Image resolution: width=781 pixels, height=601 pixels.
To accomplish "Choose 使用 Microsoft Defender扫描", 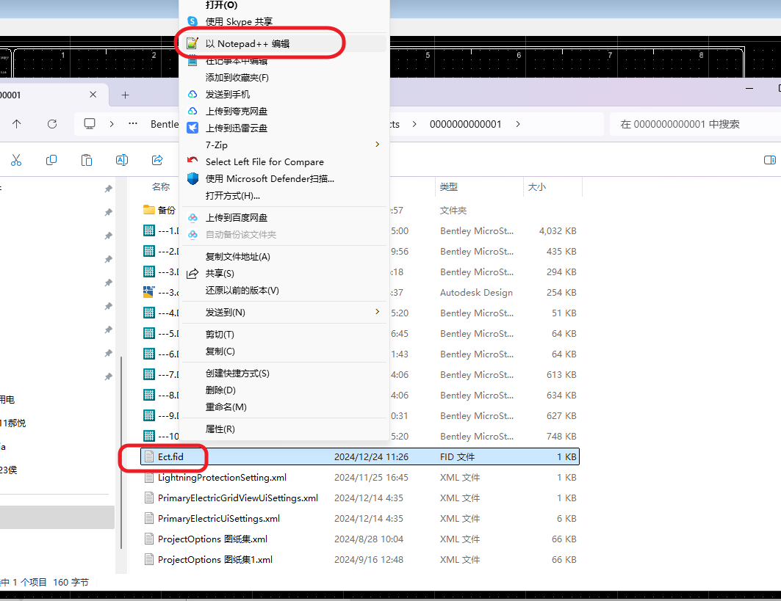I will point(284,178).
